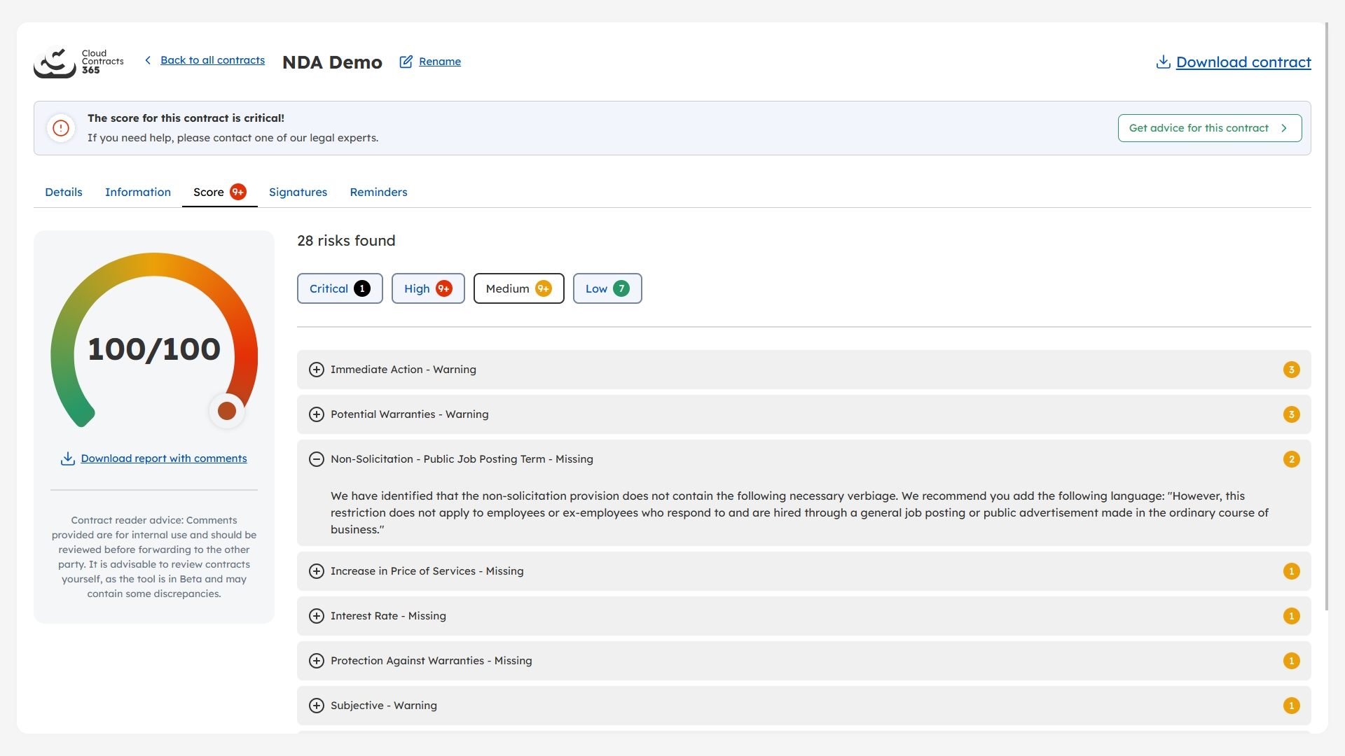Click the Rename pencil icon
The width and height of the screenshot is (1345, 756).
pyautogui.click(x=406, y=62)
